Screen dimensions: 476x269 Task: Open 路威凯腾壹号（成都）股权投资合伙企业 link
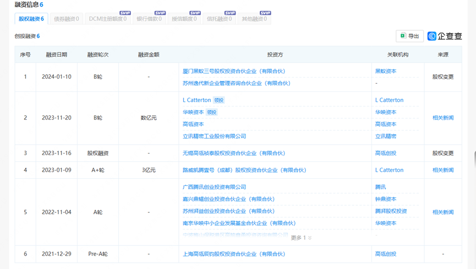(x=244, y=170)
